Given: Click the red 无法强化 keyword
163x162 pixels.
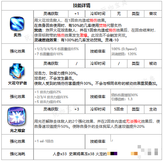Looking at the screenshot, I should (x=134, y=121).
